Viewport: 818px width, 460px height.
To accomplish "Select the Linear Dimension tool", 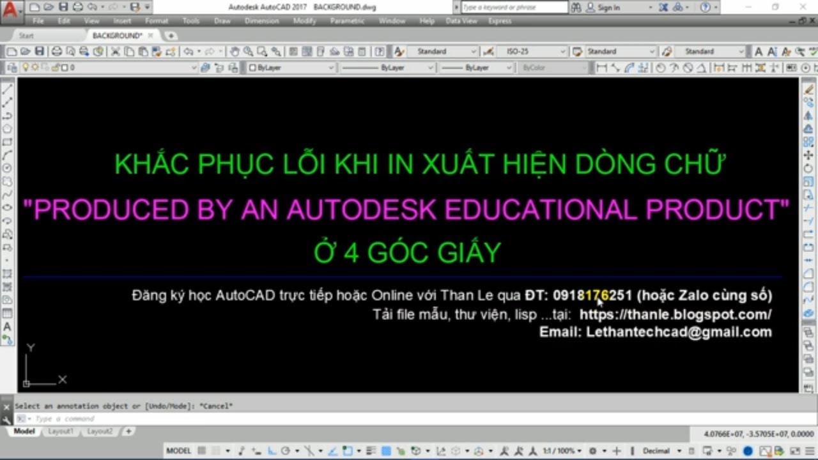I will click(601, 67).
